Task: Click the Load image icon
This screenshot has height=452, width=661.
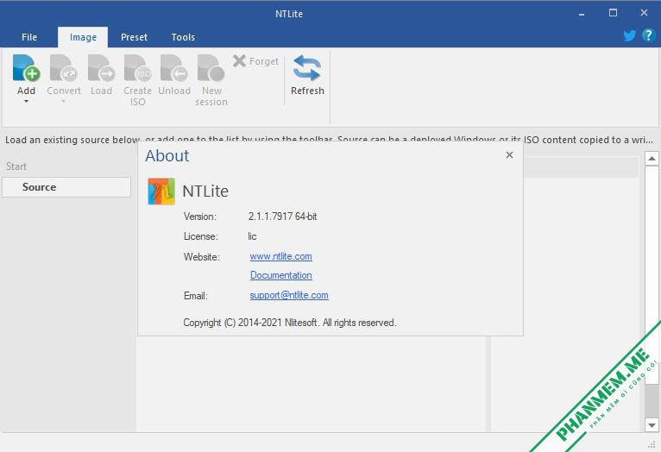Action: pyautogui.click(x=101, y=67)
